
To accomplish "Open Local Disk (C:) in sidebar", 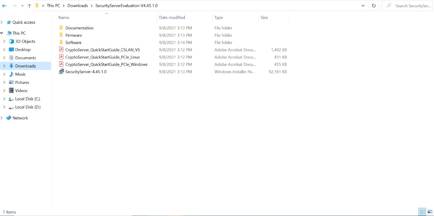I will coord(28,99).
